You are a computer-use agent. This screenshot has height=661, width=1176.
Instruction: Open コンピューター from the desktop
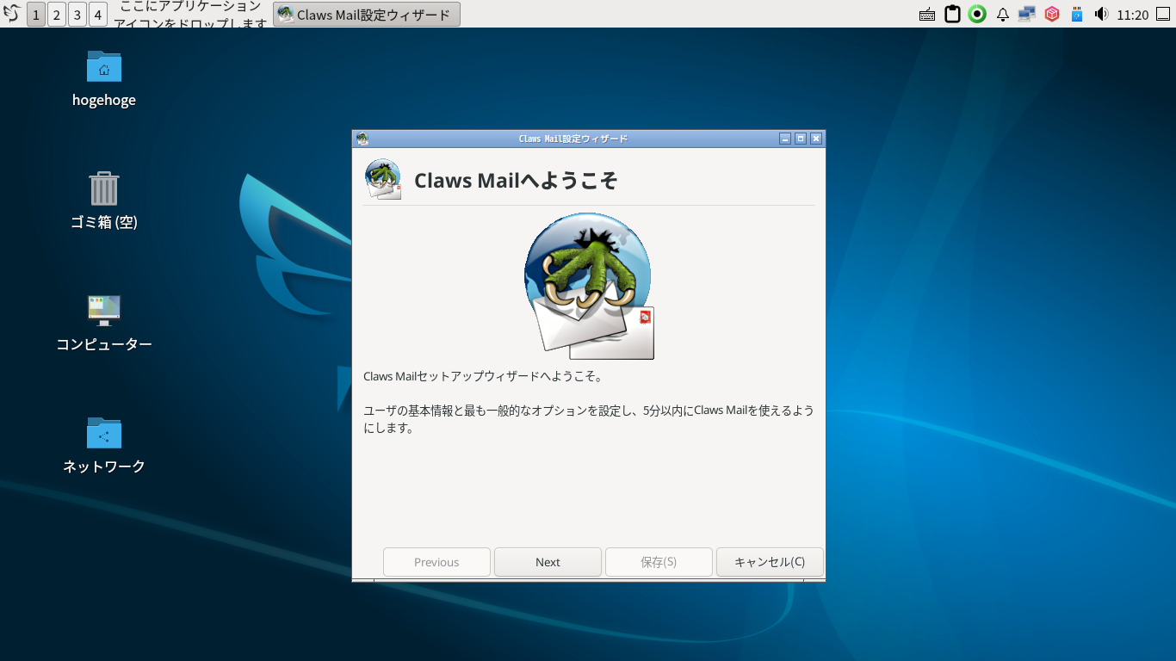103,310
